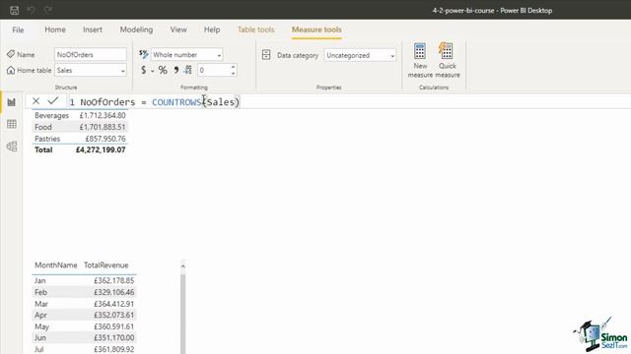Open the currency format dropdown arrow
The height and width of the screenshot is (354, 631).
[153, 71]
